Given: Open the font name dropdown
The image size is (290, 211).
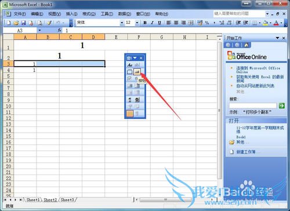Looking at the screenshot, I should (x=122, y=23).
